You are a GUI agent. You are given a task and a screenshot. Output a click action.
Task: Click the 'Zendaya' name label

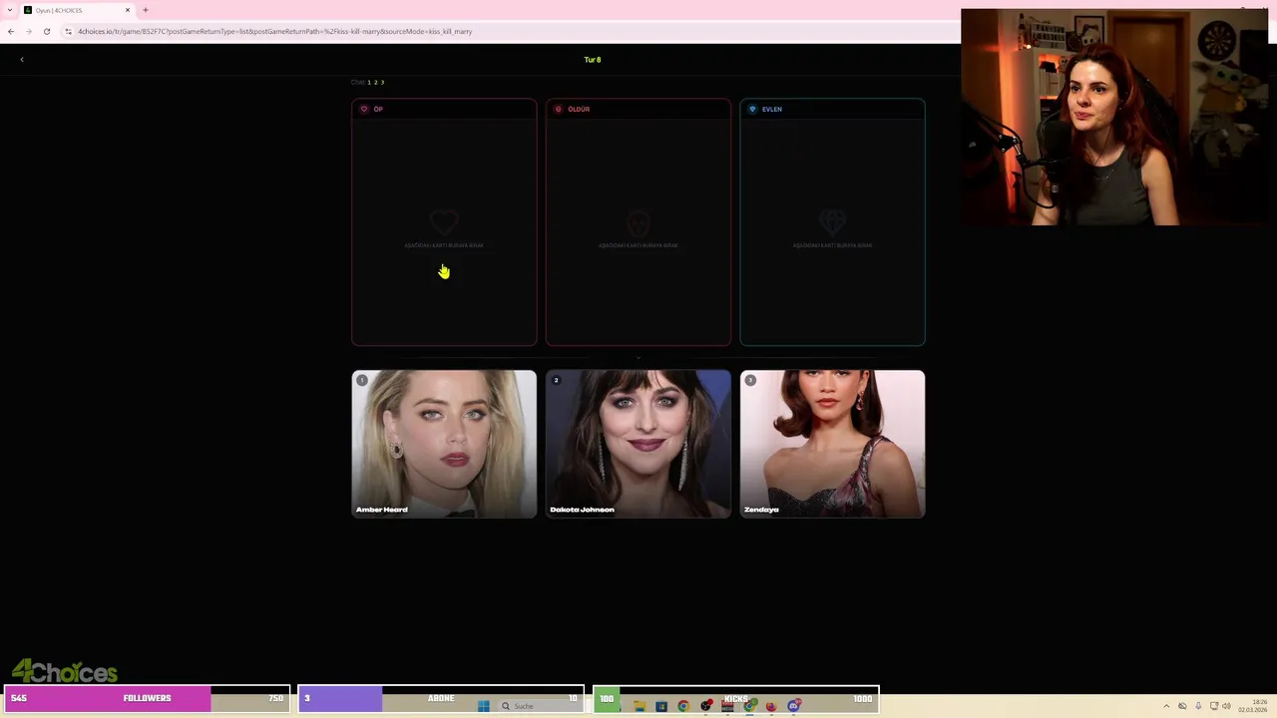tap(761, 510)
